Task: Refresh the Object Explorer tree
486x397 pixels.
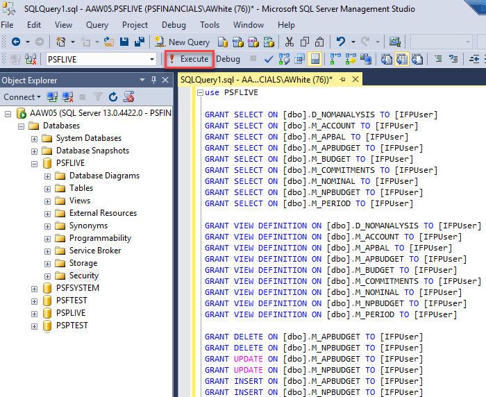Action: pyautogui.click(x=113, y=96)
